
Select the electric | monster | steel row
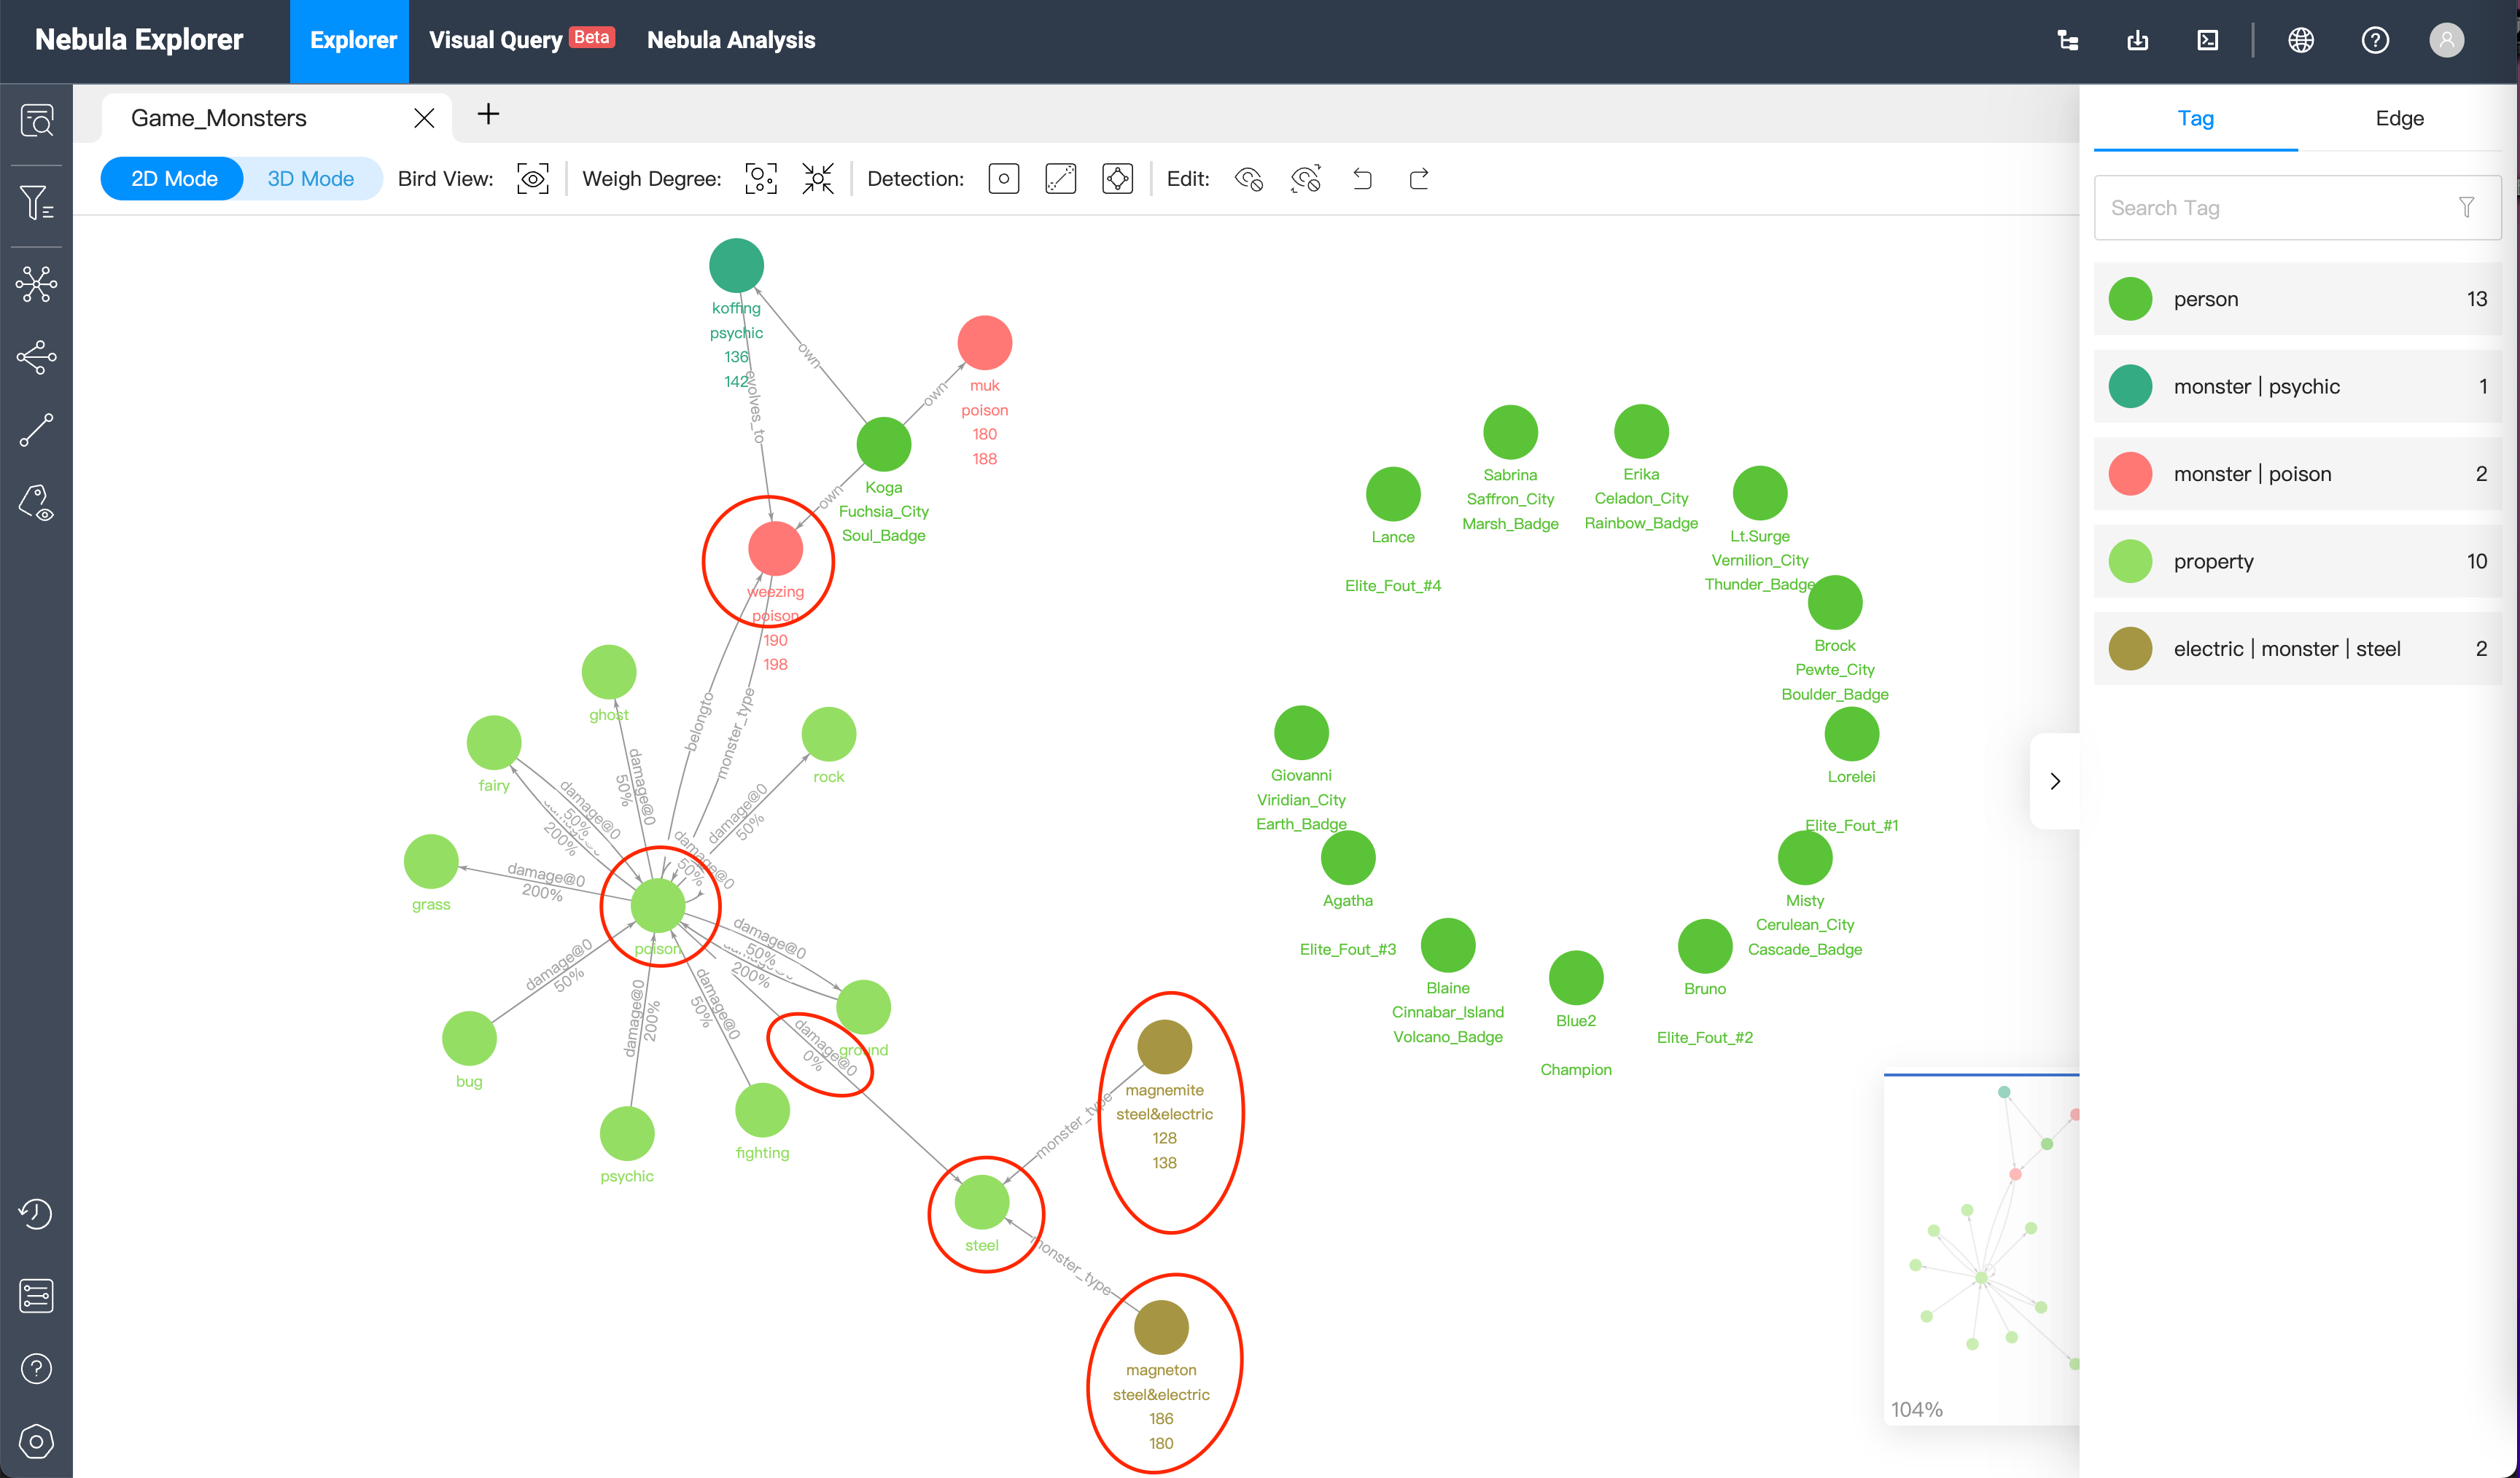pos(2297,649)
